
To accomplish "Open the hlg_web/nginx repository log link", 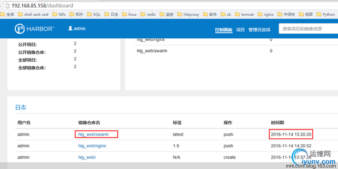I will click(x=92, y=146).
